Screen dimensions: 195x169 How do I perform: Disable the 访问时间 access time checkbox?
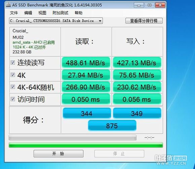(13, 99)
